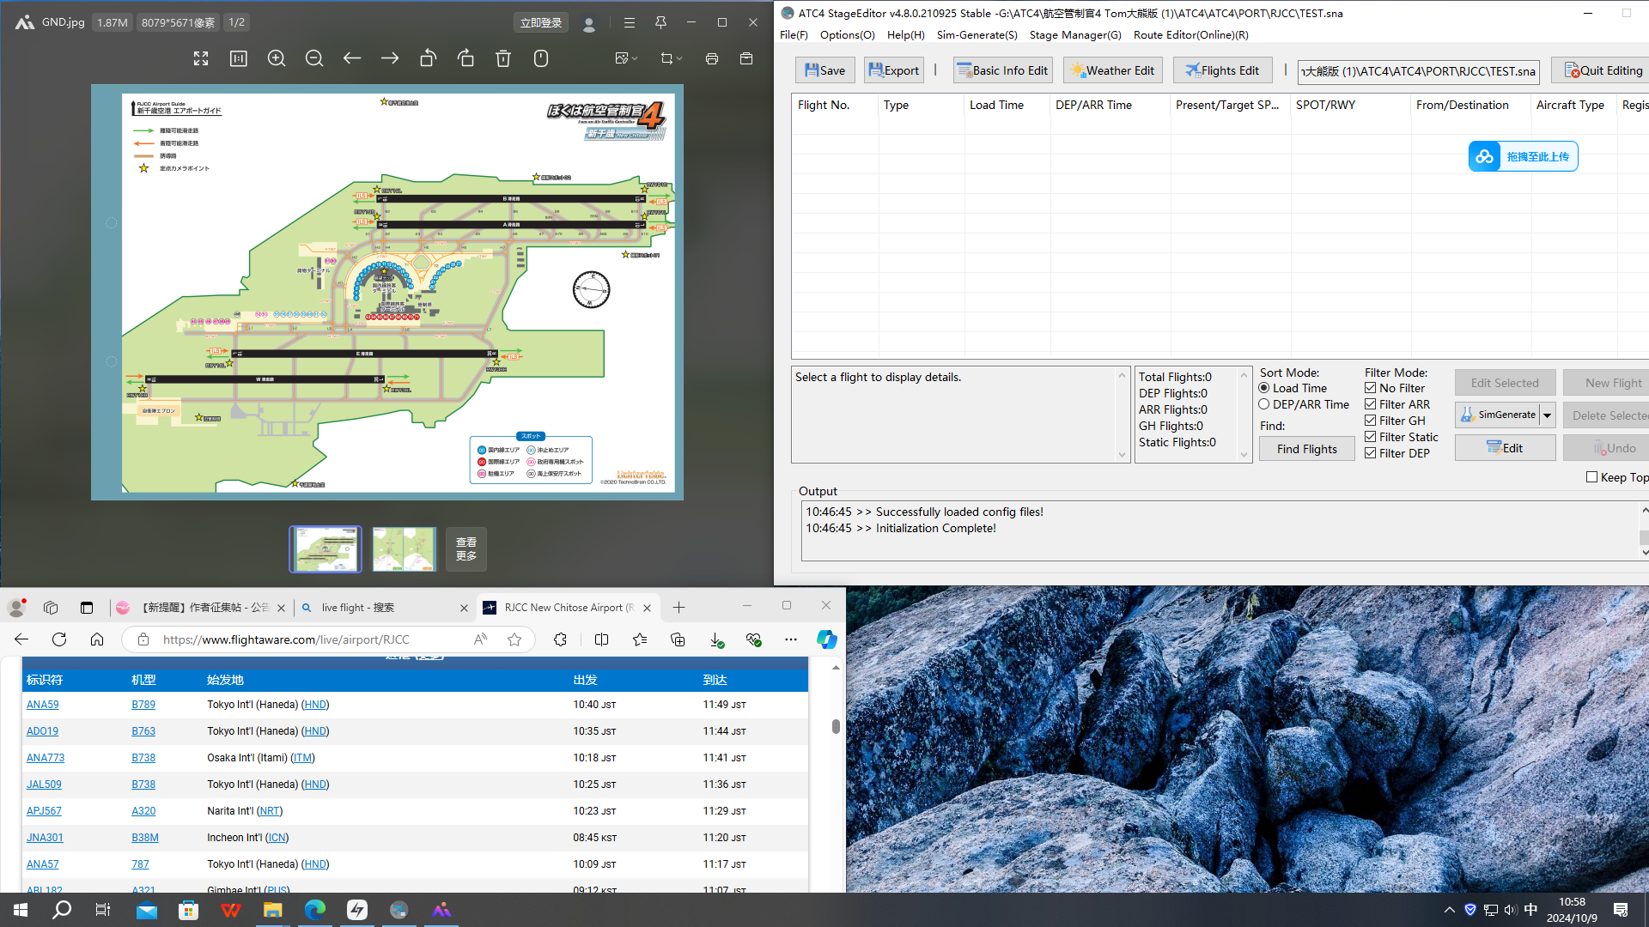
Task: Open the toolbox icon in image viewer
Action: click(x=746, y=58)
